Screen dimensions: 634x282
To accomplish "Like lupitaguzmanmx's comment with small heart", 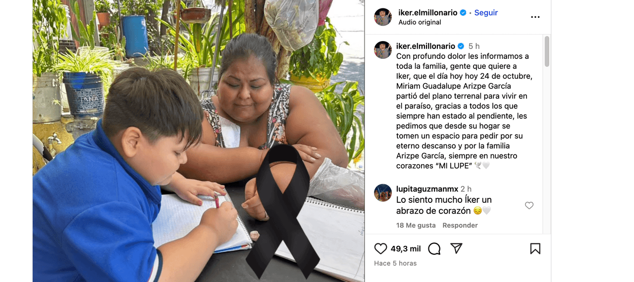I will pos(529,205).
